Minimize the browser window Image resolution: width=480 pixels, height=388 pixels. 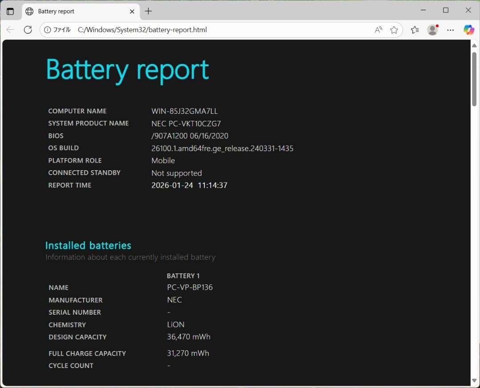pos(423,10)
